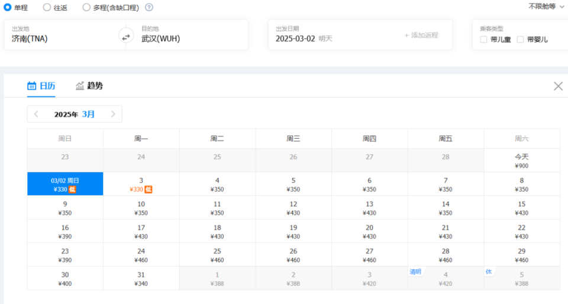Pick March 3 with ¥330 low fare
This screenshot has width=568, height=304.
pyautogui.click(x=141, y=184)
